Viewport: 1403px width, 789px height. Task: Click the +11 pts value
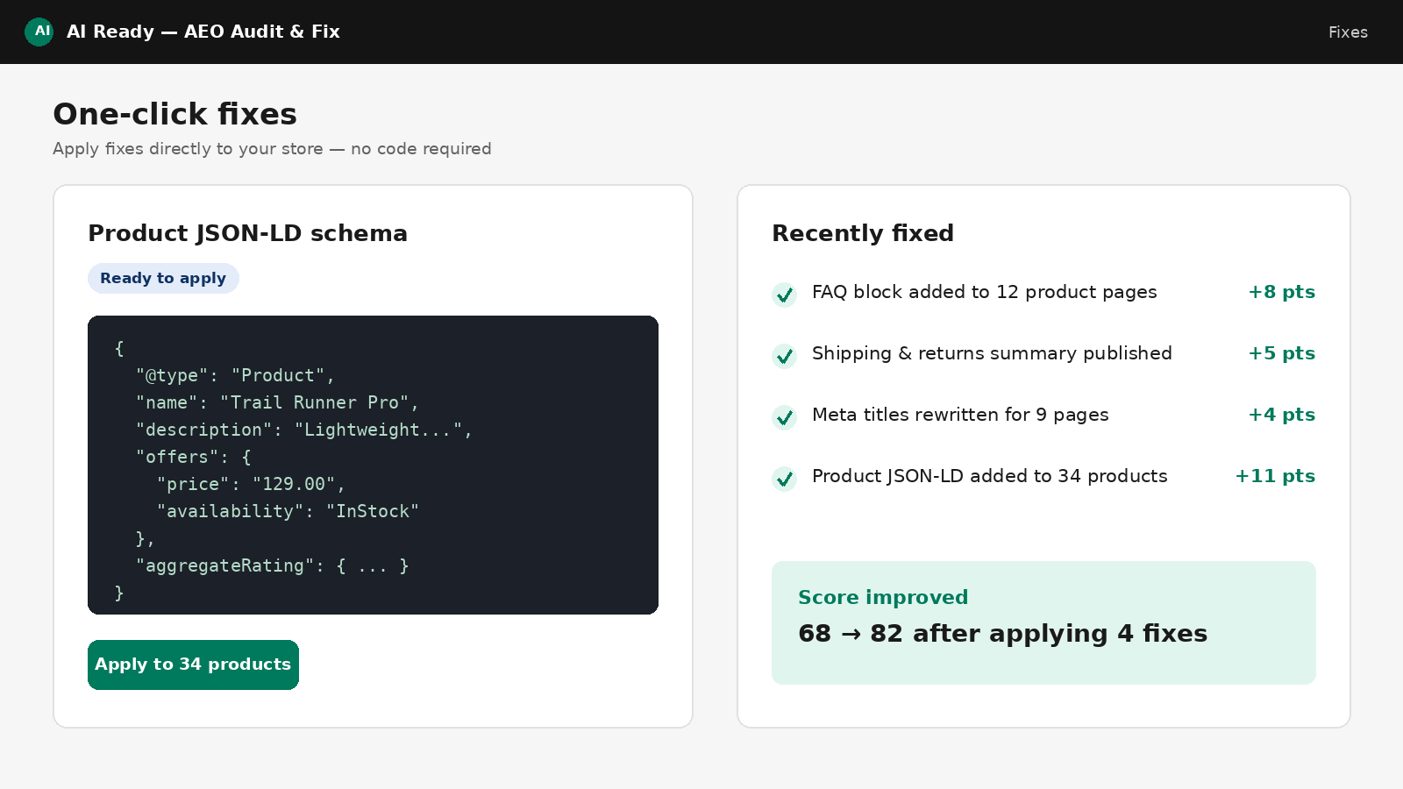click(x=1275, y=476)
